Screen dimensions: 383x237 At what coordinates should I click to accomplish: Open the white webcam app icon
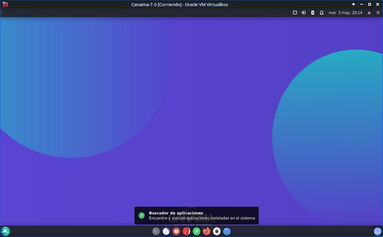(217, 231)
